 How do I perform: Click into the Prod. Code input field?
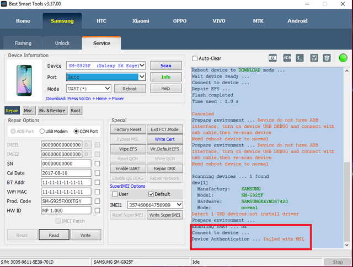(66, 201)
